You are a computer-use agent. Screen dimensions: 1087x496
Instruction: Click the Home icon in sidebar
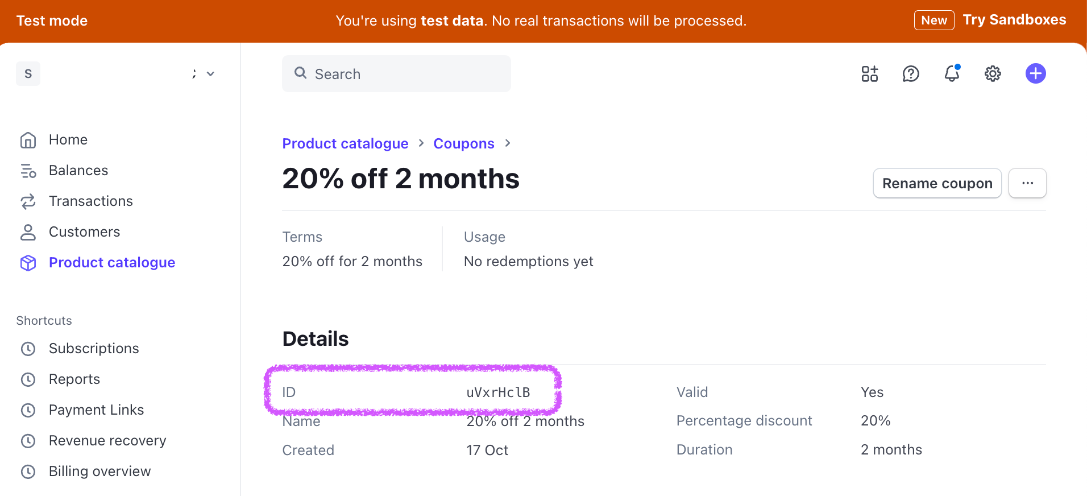(x=28, y=140)
